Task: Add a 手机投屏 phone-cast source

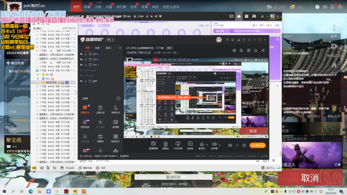Action: tap(178, 146)
